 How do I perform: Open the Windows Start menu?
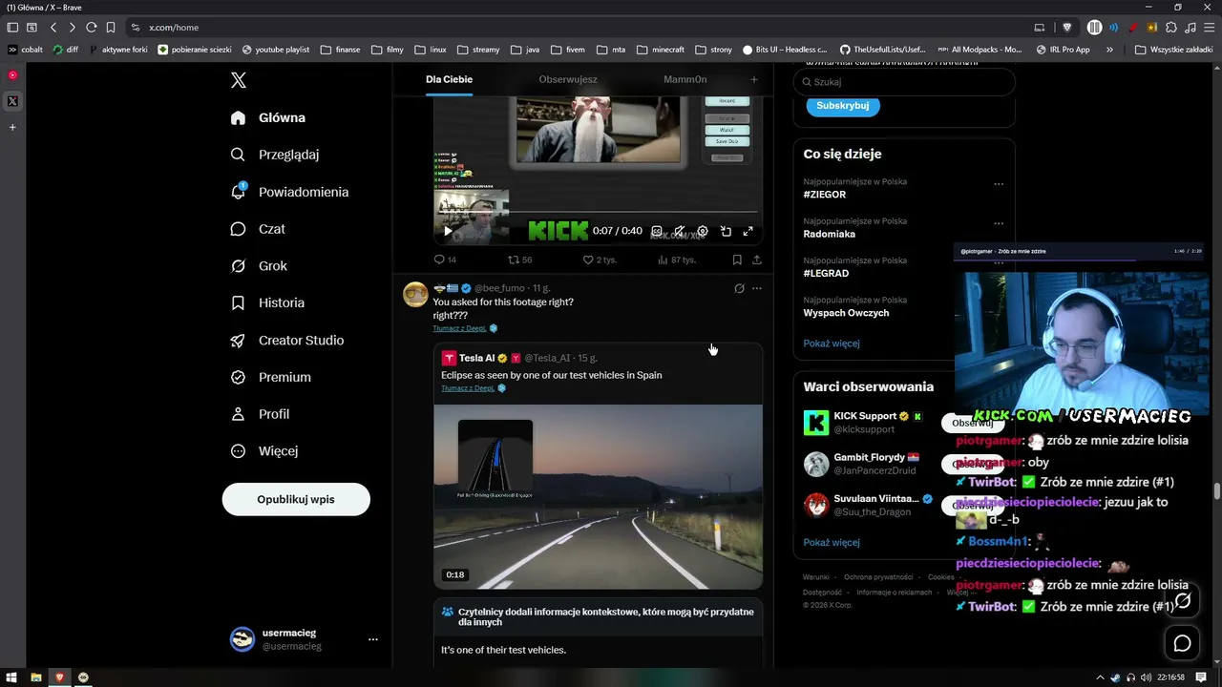click(11, 677)
